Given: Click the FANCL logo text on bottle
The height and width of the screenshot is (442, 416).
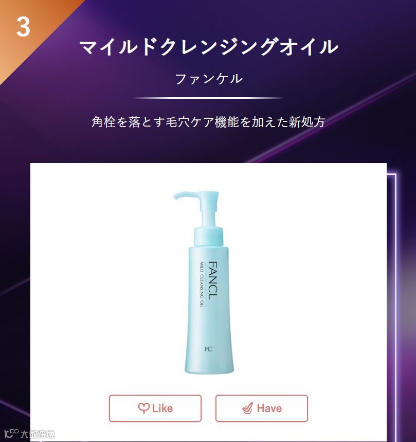Looking at the screenshot, I should tap(213, 281).
